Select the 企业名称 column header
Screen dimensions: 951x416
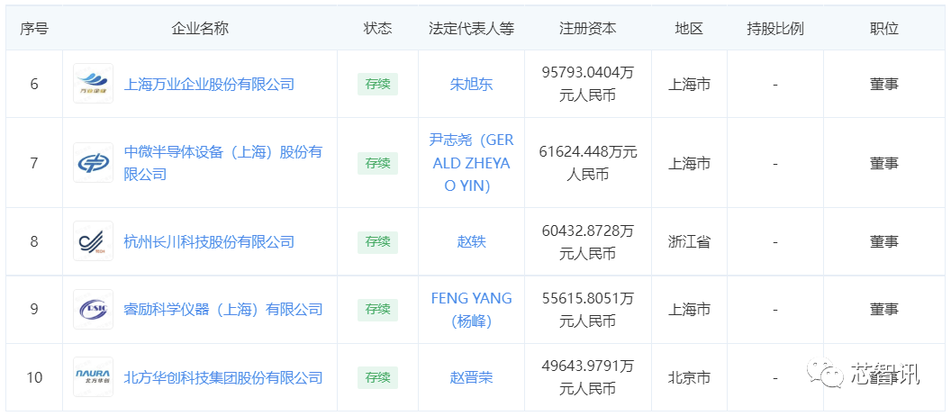click(200, 29)
